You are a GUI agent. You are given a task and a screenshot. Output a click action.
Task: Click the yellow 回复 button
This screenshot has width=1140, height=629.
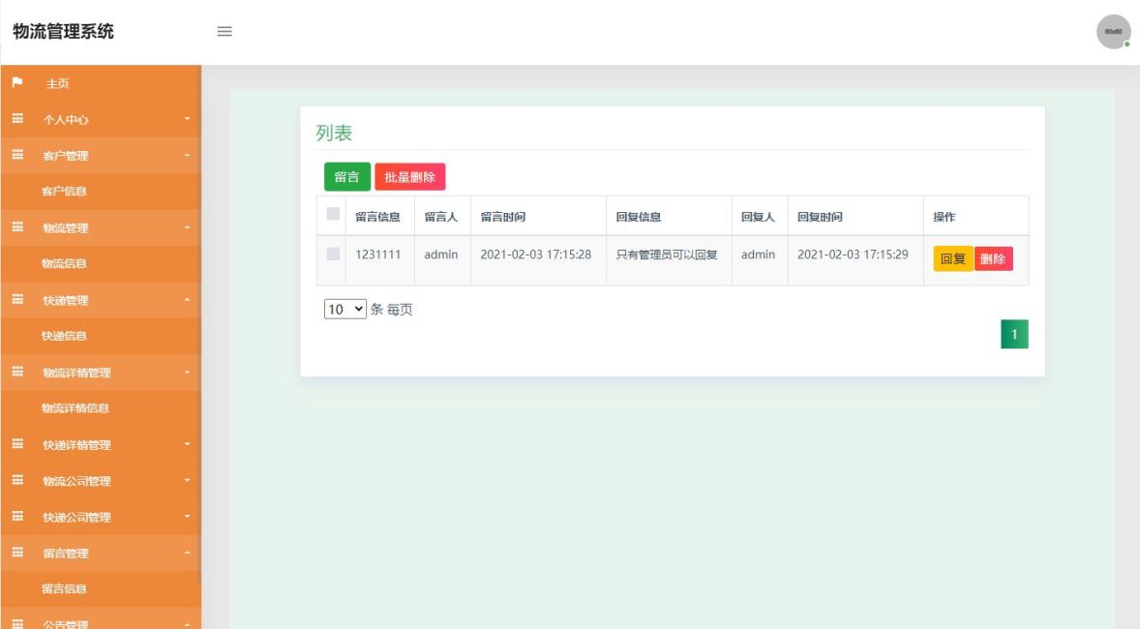(x=953, y=259)
